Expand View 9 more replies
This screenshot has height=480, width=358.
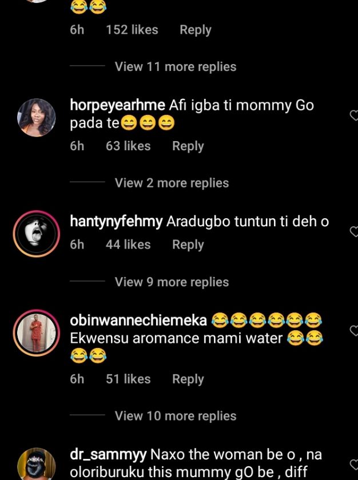coord(172,282)
